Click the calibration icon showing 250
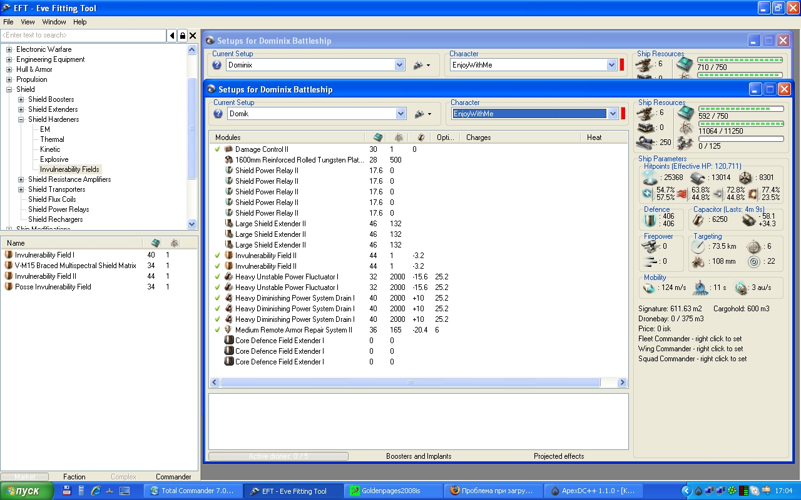The height and width of the screenshot is (500, 801). [x=645, y=142]
